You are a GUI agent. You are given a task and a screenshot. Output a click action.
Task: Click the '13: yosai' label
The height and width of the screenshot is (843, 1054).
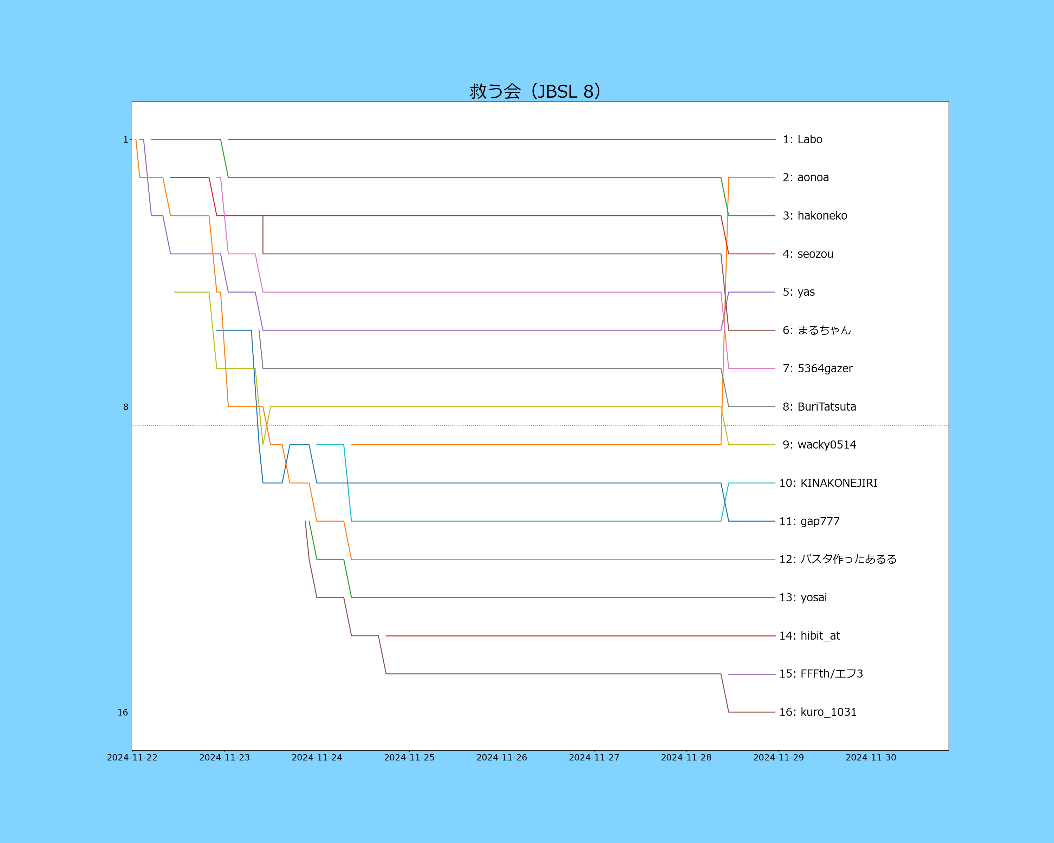(803, 598)
